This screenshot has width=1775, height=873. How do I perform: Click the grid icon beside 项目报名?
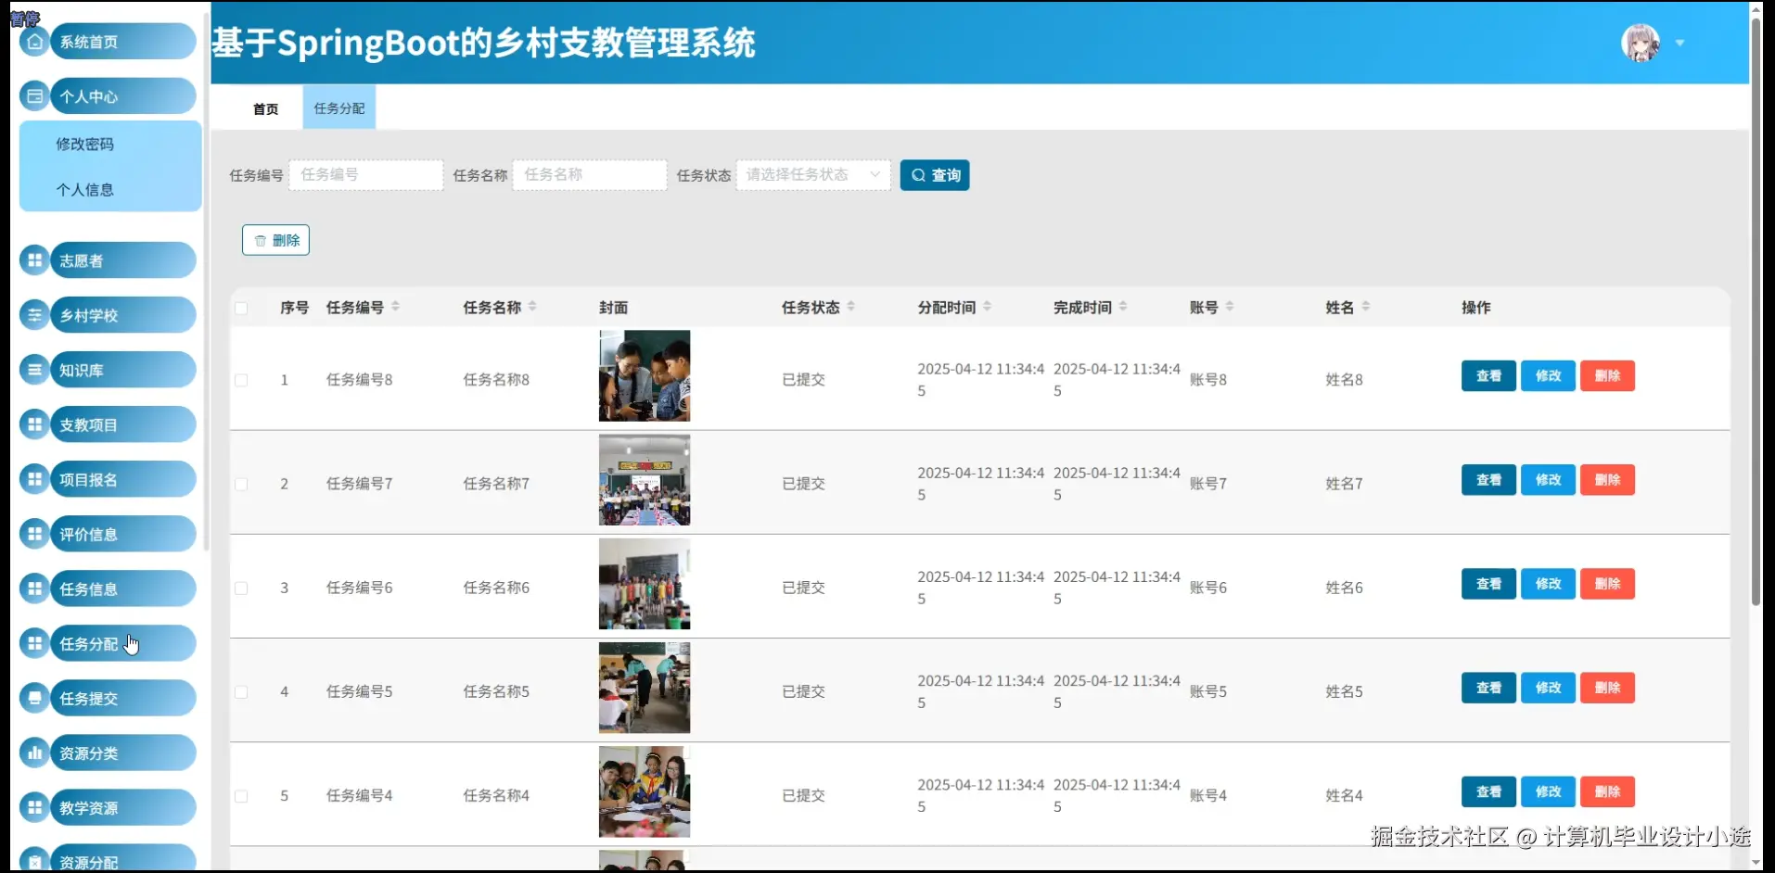(x=34, y=479)
